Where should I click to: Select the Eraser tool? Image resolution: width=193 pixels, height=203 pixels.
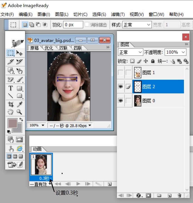tap(11, 80)
